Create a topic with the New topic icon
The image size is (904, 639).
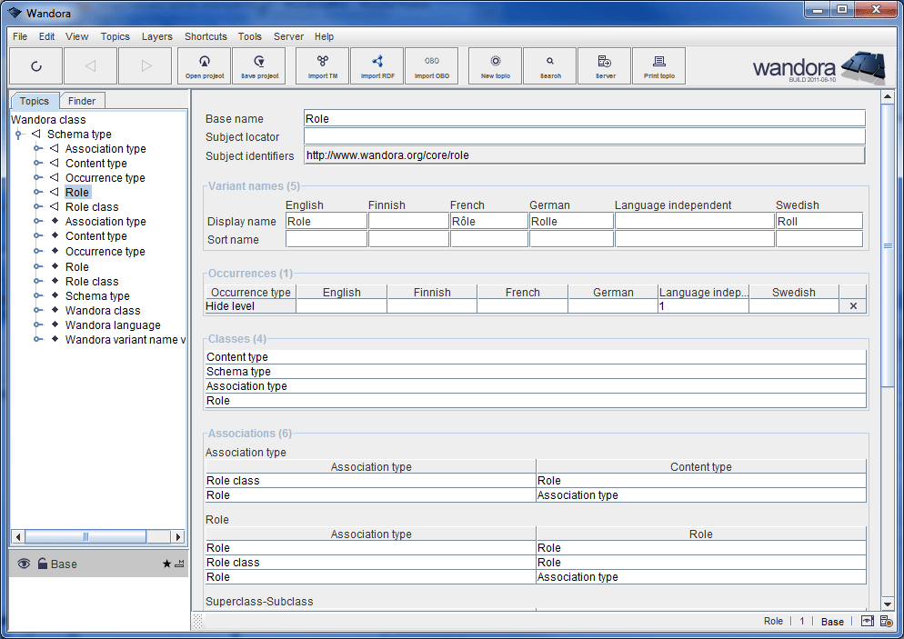click(495, 65)
